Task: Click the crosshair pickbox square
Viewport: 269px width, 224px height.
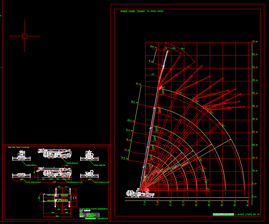Action: point(25,36)
